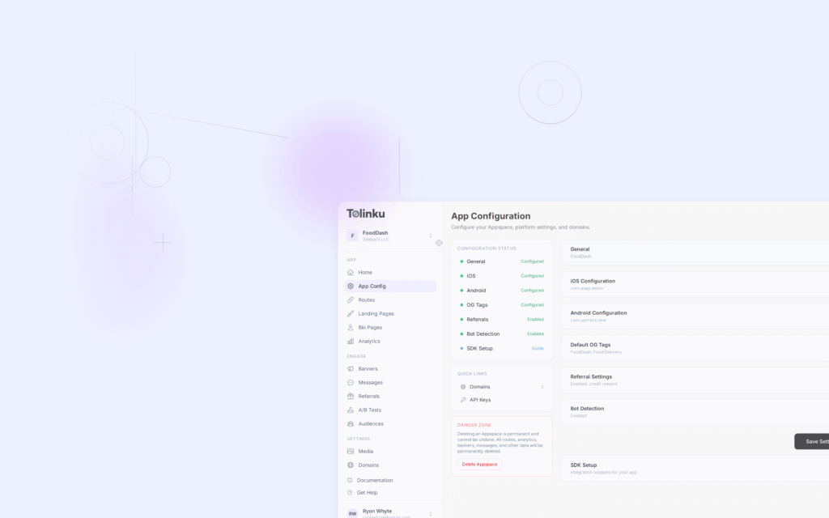Select the Messages chat bubble icon

pos(350,382)
